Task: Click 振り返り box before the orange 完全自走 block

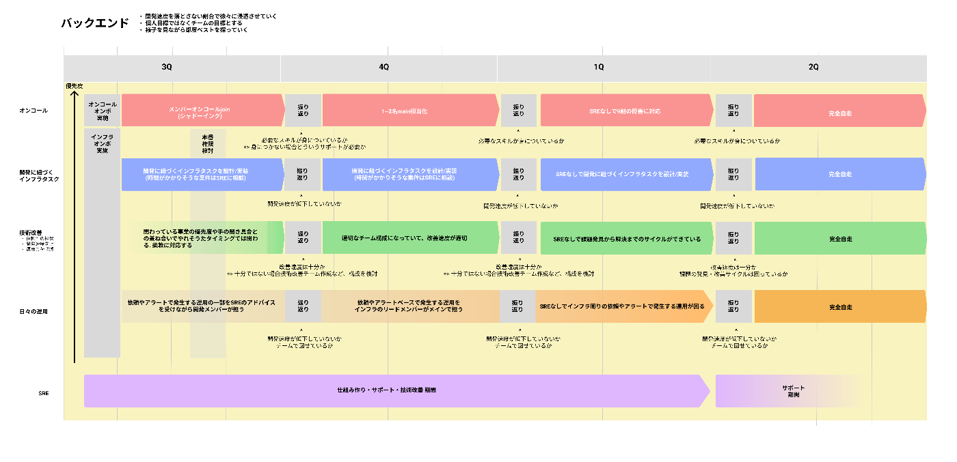Action: [x=733, y=306]
